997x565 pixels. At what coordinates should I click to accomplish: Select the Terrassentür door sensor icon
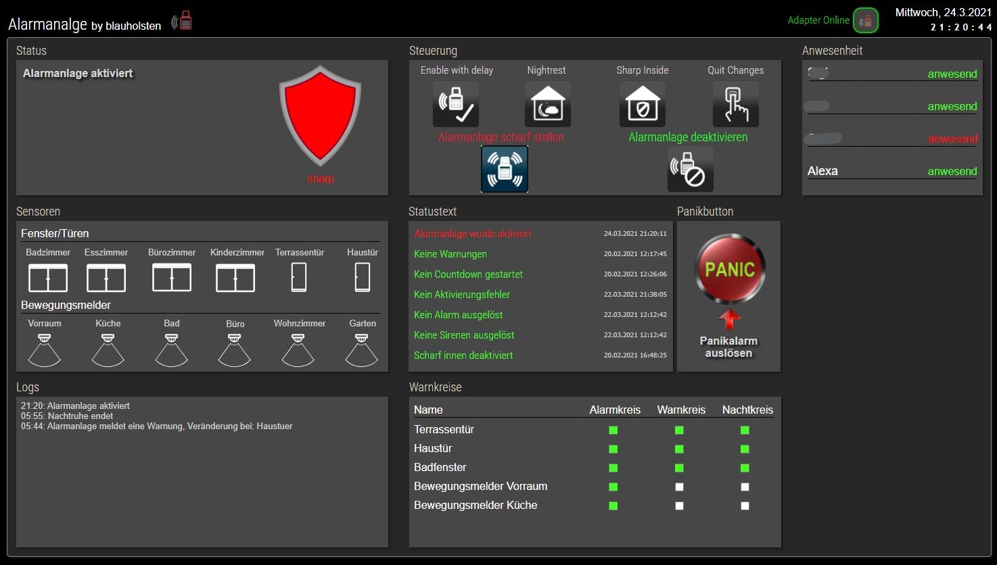299,277
